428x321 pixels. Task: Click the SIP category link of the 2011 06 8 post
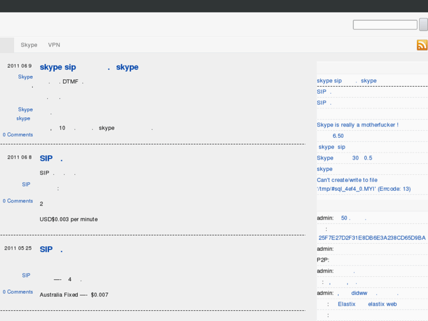[26, 184]
